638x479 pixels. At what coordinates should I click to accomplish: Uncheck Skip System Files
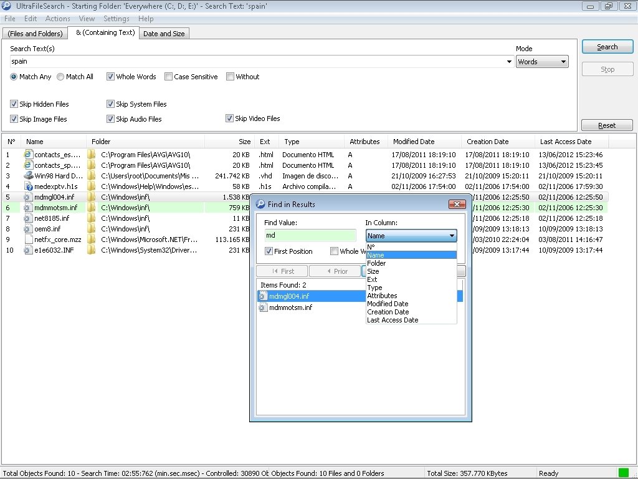pos(110,104)
